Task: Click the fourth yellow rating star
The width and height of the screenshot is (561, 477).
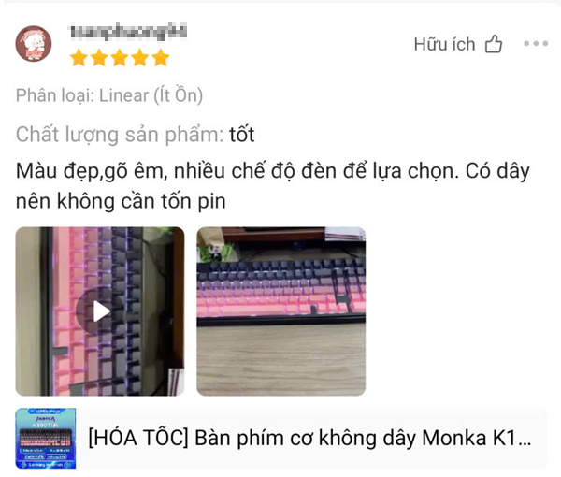Action: (140, 58)
